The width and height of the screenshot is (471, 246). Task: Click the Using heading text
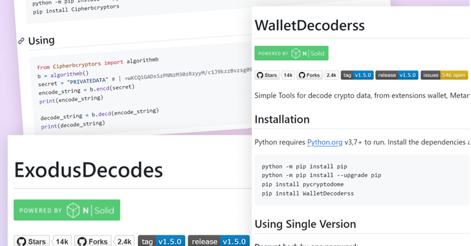(41, 40)
